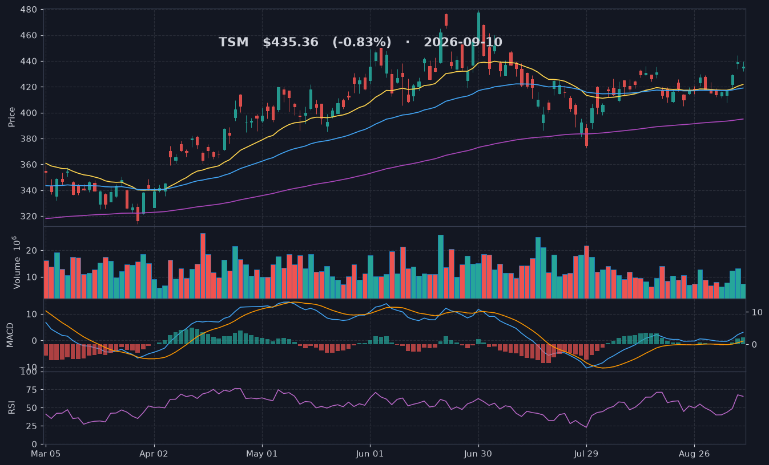The width and height of the screenshot is (769, 465).
Task: Click the Jun 30 date label
Action: coord(478,454)
